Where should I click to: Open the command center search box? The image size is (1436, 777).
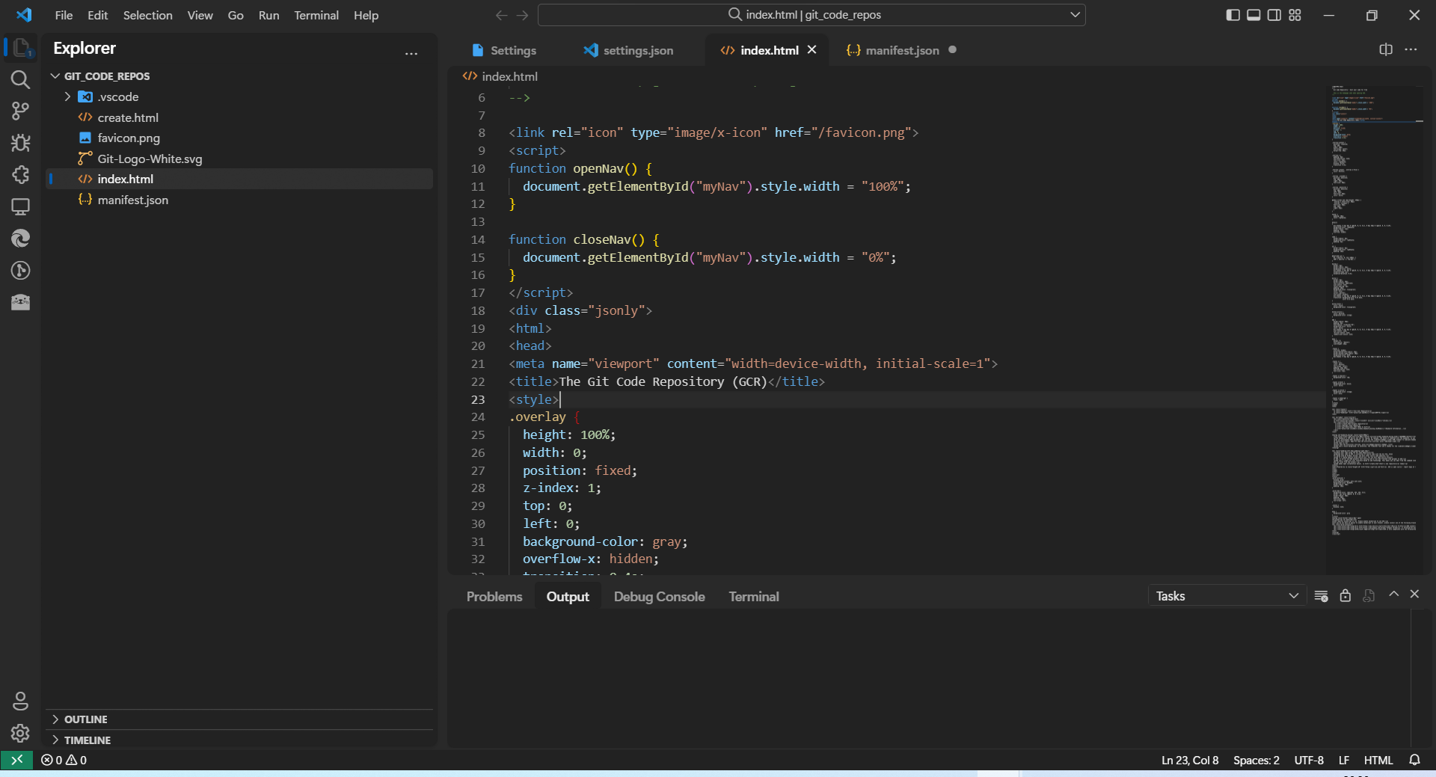coord(811,15)
